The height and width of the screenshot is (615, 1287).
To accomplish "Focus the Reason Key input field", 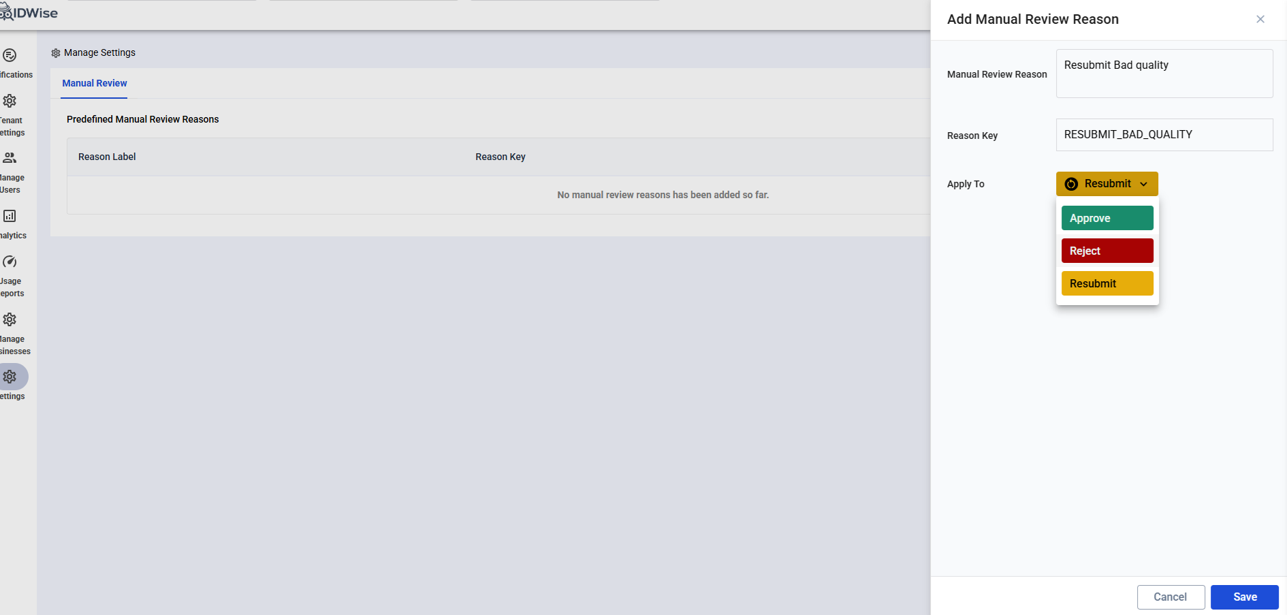I will click(x=1164, y=135).
